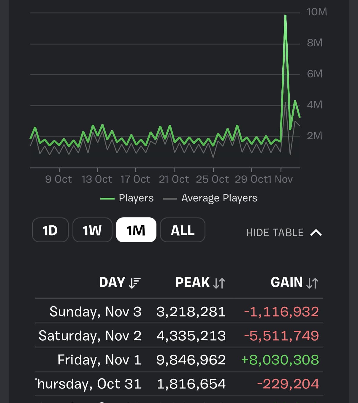This screenshot has width=358, height=403.
Task: Sort table by PEAK arrows icon
Action: [219, 283]
